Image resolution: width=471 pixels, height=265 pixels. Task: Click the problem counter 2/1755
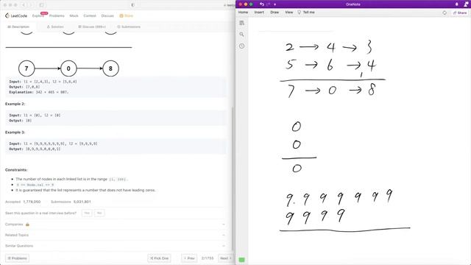point(208,258)
